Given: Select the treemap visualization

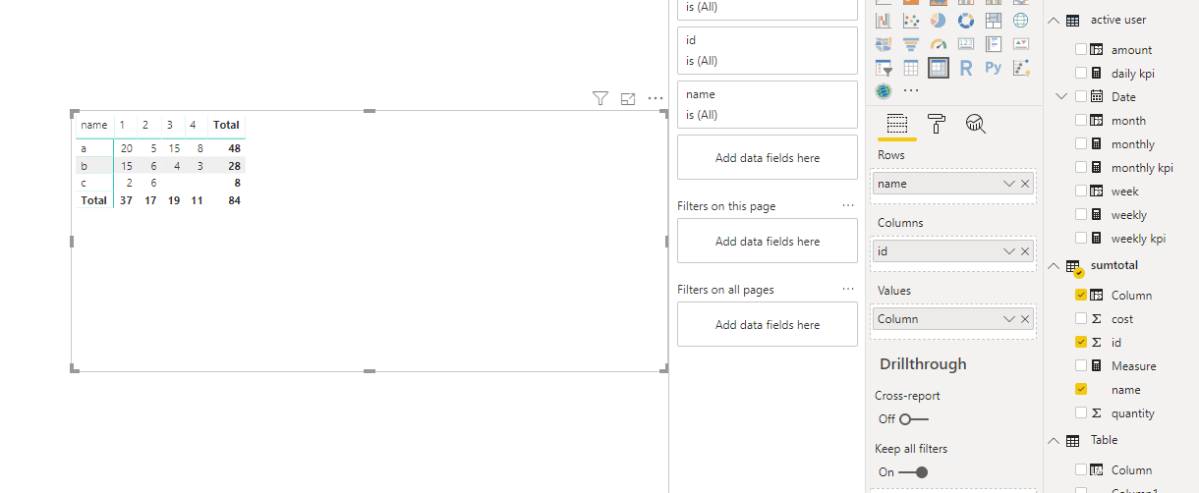Looking at the screenshot, I should [x=994, y=20].
